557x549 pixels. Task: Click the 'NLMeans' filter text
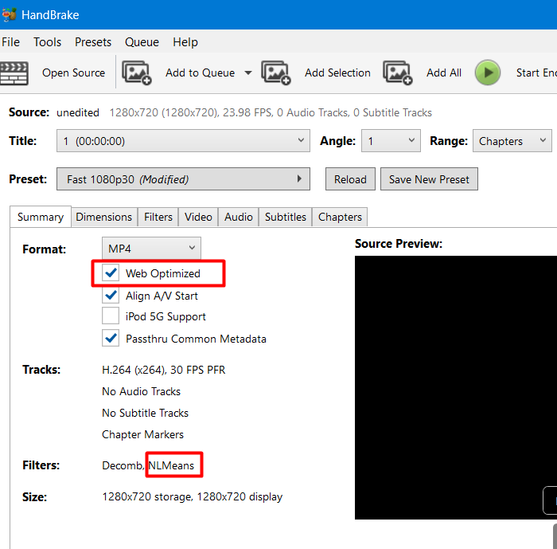(x=171, y=465)
